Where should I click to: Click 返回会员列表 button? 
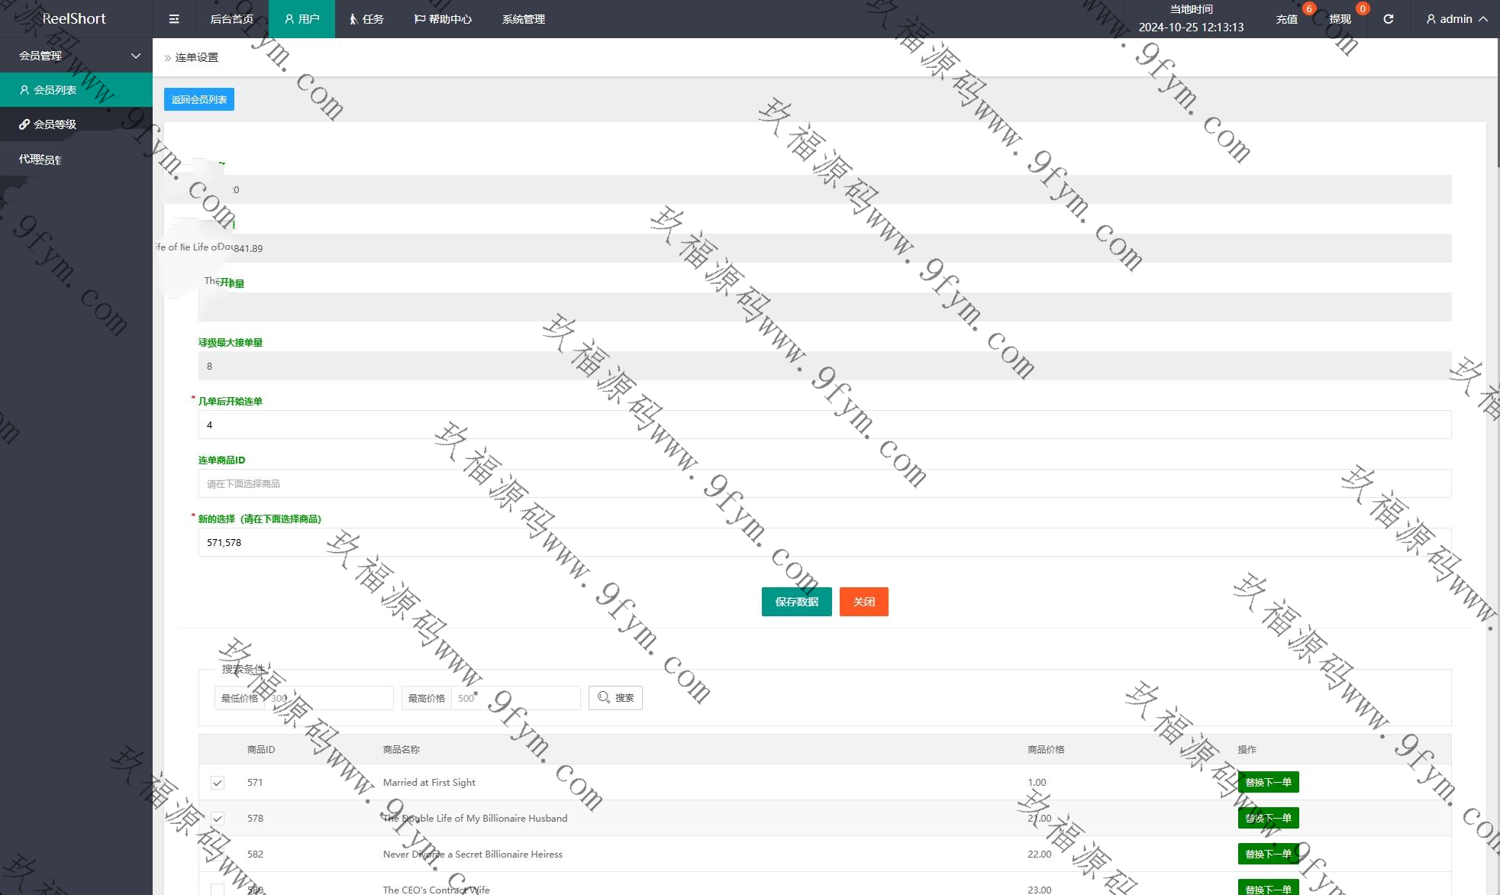point(199,99)
